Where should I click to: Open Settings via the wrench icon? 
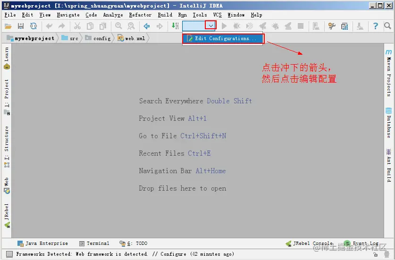coord(332,26)
